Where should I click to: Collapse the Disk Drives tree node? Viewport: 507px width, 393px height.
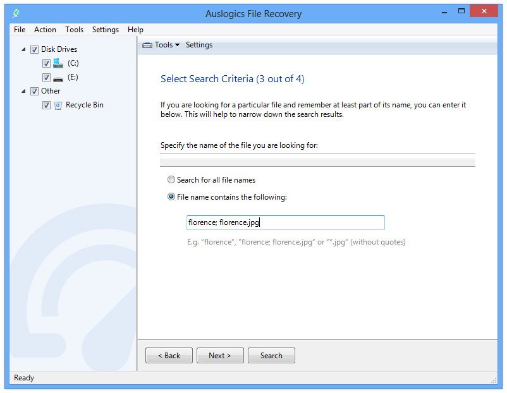coord(23,49)
